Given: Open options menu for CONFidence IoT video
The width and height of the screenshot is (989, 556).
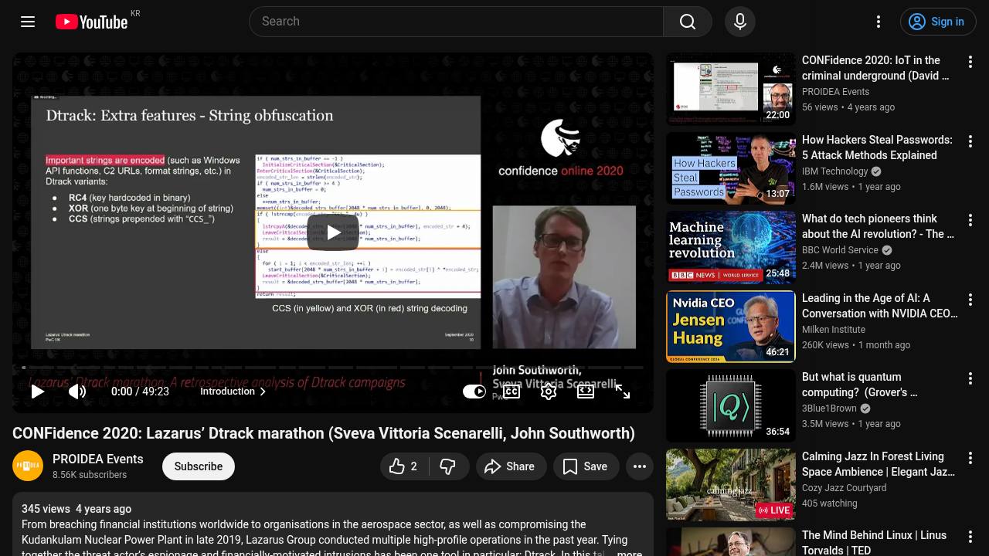Looking at the screenshot, I should 970,63.
